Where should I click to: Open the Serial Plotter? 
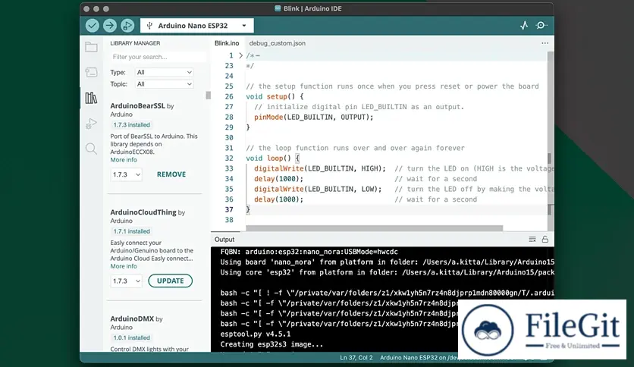click(x=524, y=26)
